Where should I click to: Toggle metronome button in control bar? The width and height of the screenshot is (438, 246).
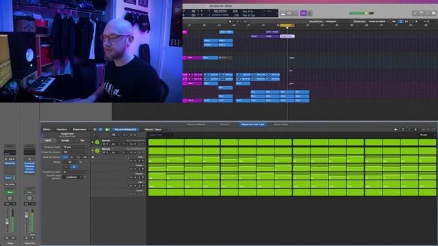tap(309, 13)
